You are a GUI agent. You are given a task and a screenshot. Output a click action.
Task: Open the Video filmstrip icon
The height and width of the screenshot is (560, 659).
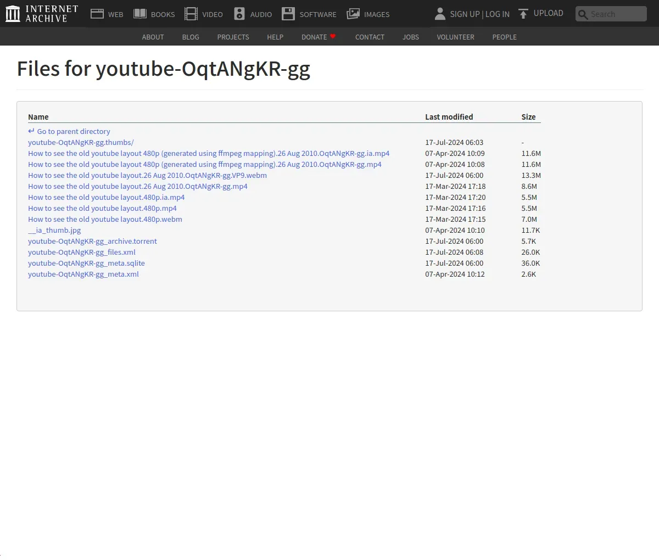click(x=191, y=14)
